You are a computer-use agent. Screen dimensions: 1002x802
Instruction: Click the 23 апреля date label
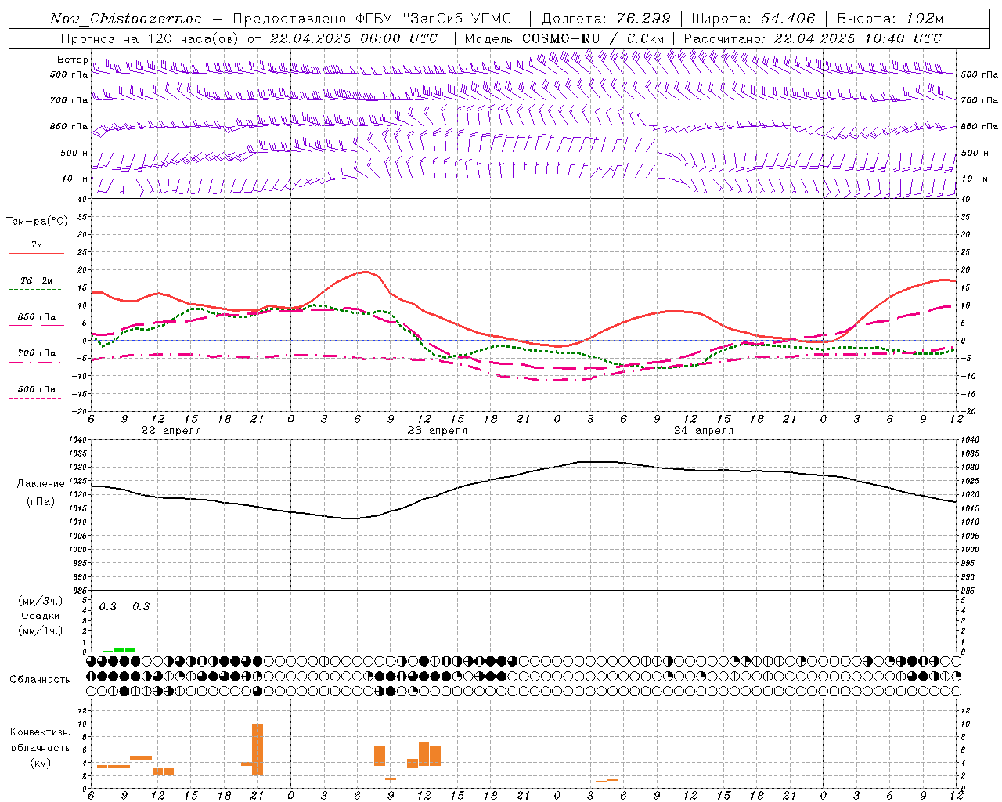(x=438, y=431)
